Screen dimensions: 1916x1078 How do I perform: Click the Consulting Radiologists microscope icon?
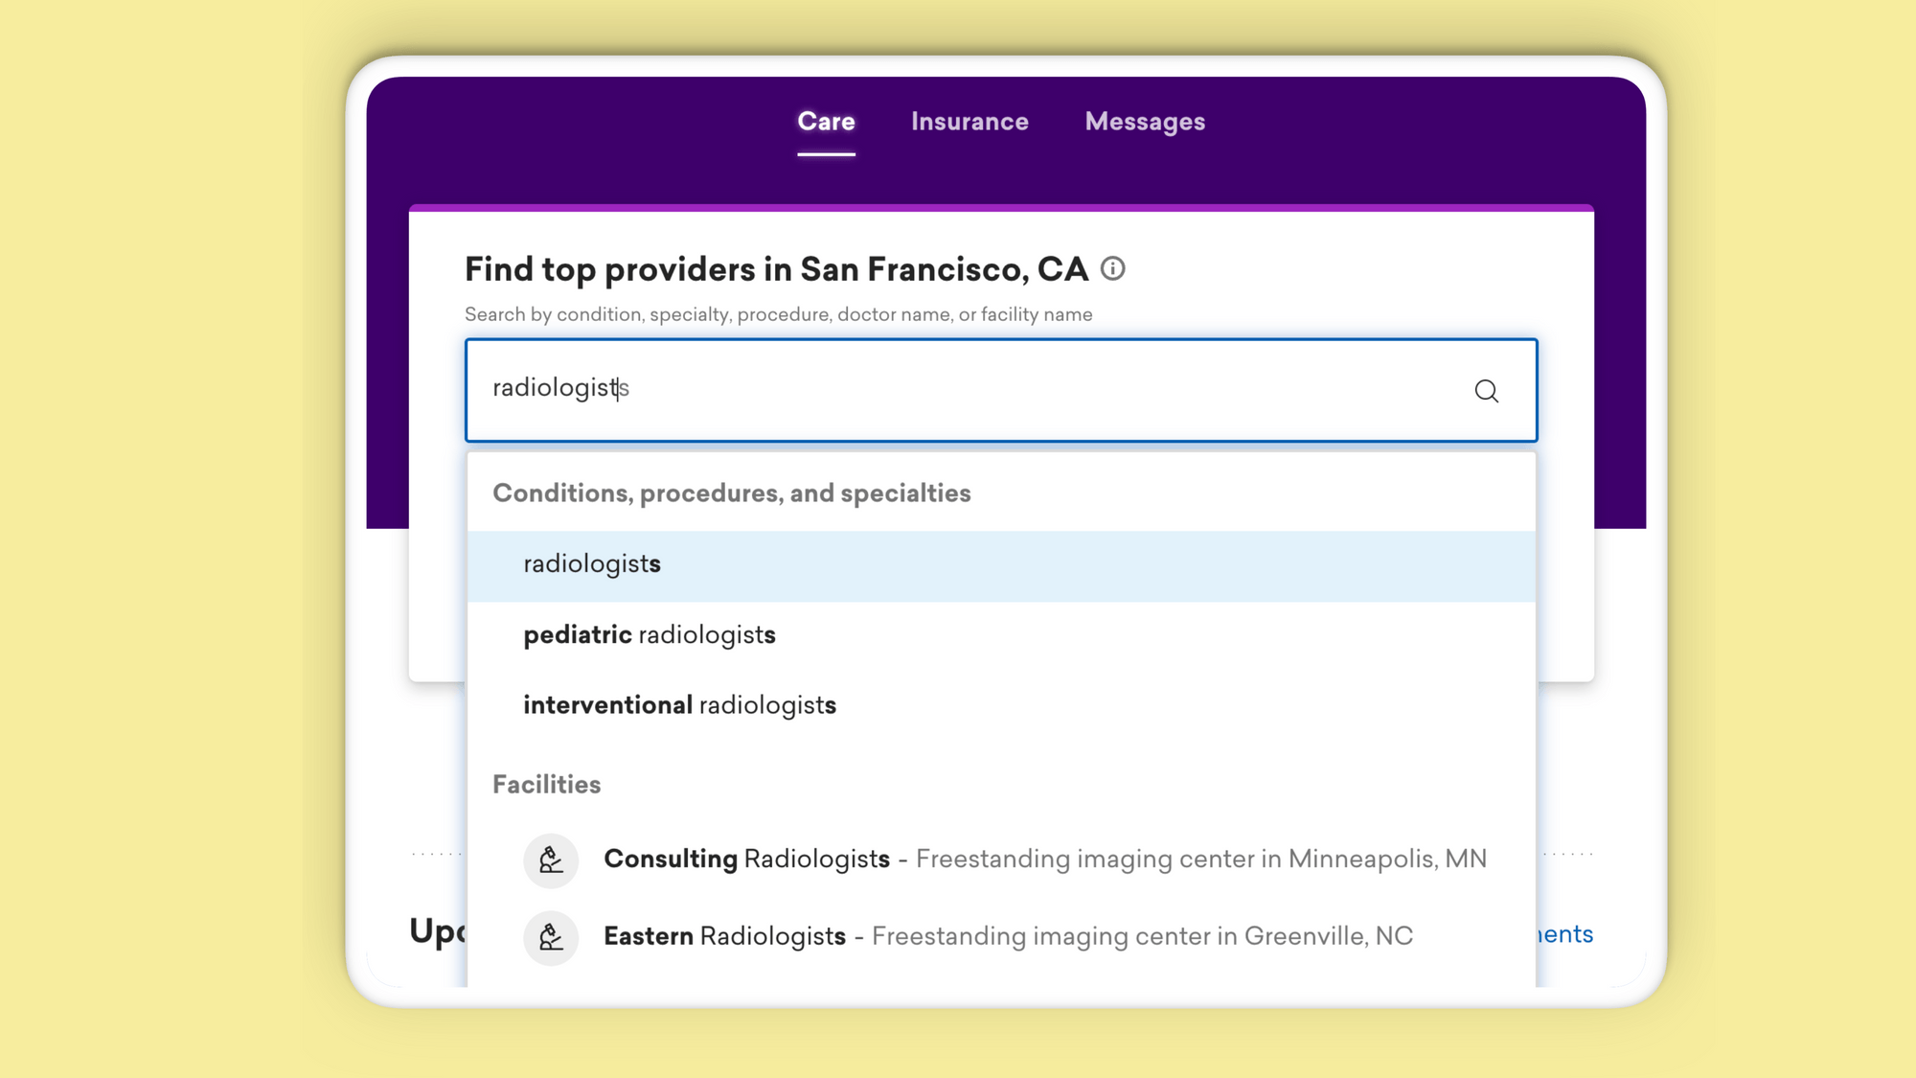pos(551,860)
